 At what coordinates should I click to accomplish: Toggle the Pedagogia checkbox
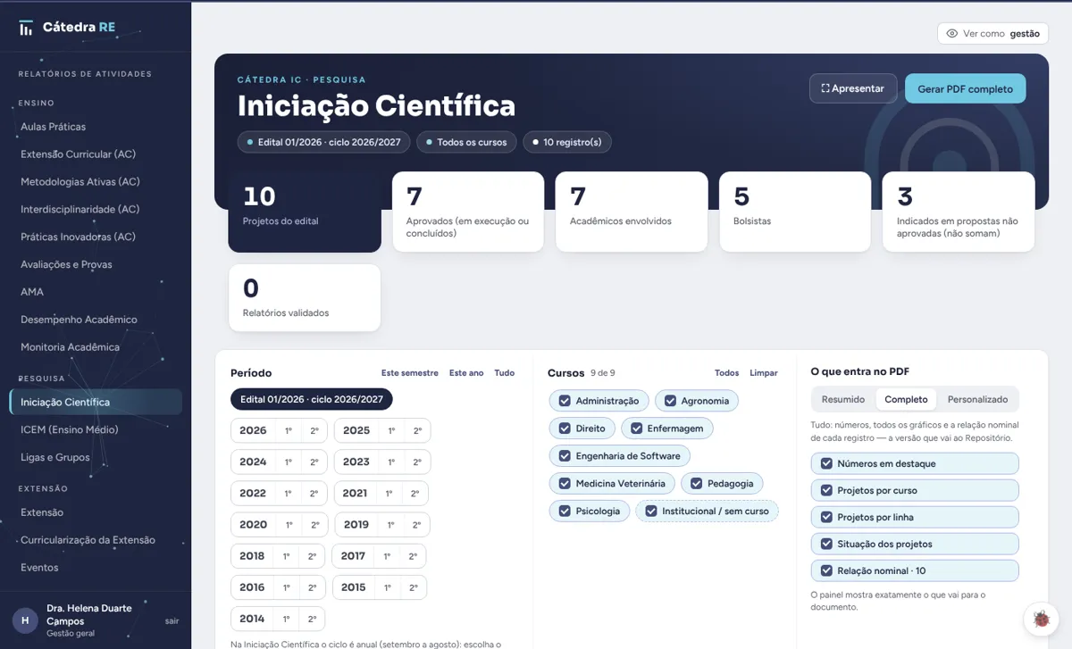click(x=696, y=483)
